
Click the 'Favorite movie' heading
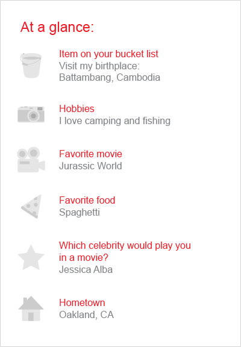pyautogui.click(x=90, y=154)
